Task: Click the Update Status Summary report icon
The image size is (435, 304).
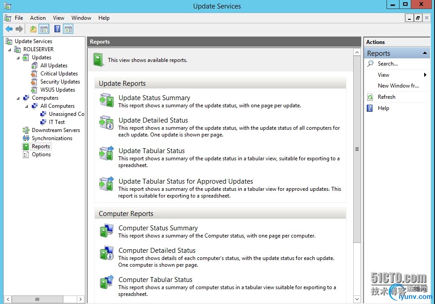Action: 107,100
